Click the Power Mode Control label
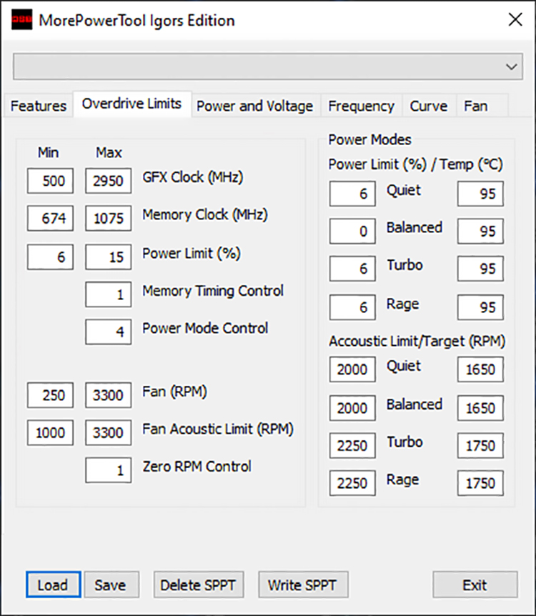 [205, 328]
